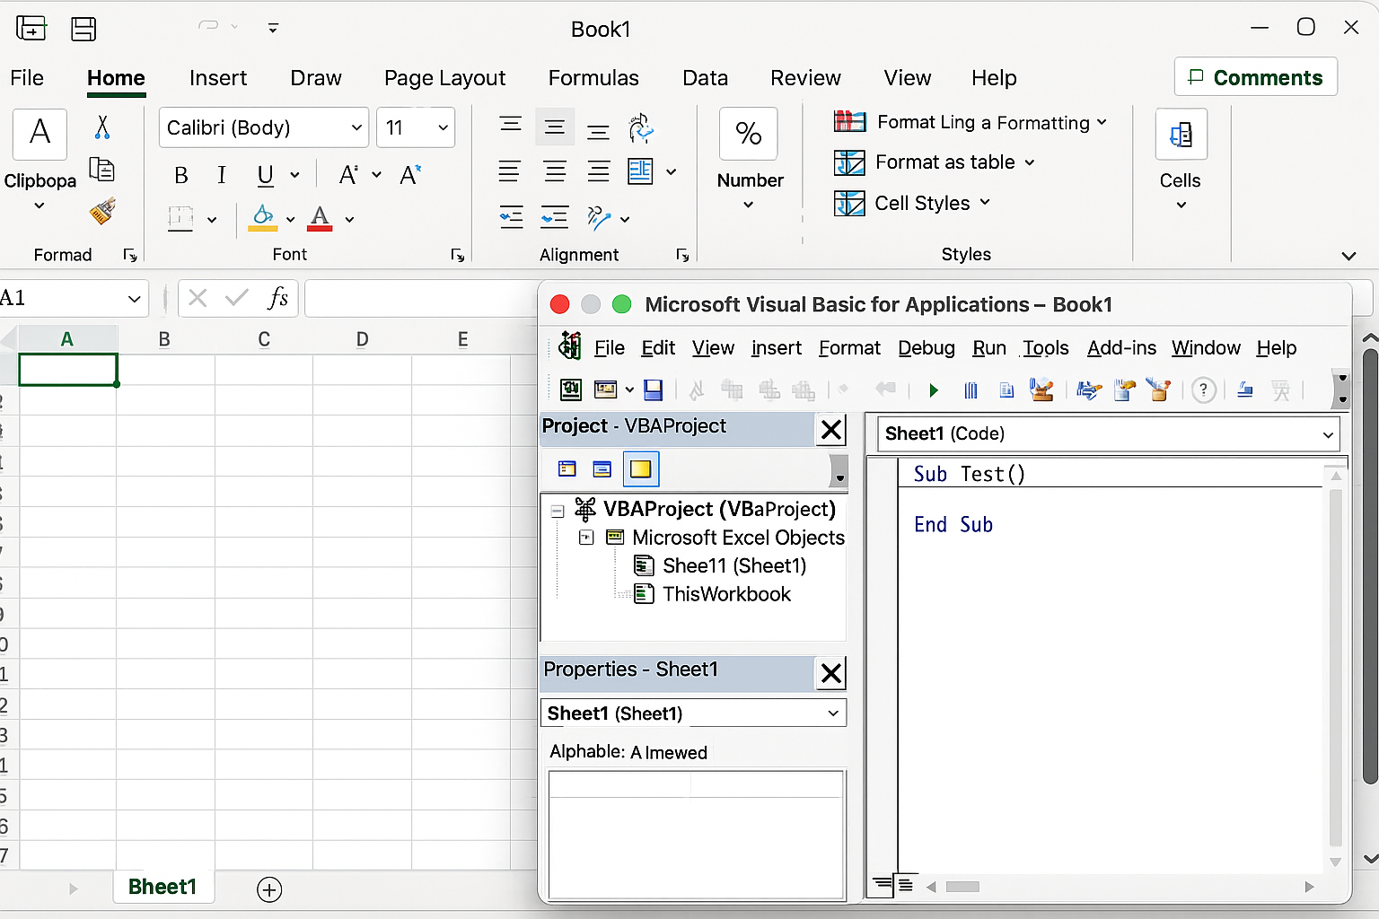The width and height of the screenshot is (1379, 919).
Task: Open the font size 11 dropdown
Action: tap(443, 127)
